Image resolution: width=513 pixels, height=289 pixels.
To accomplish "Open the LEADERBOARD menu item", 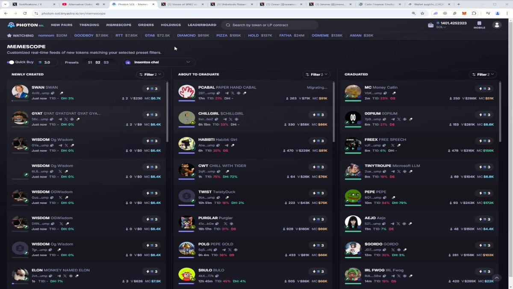I will 202,25.
